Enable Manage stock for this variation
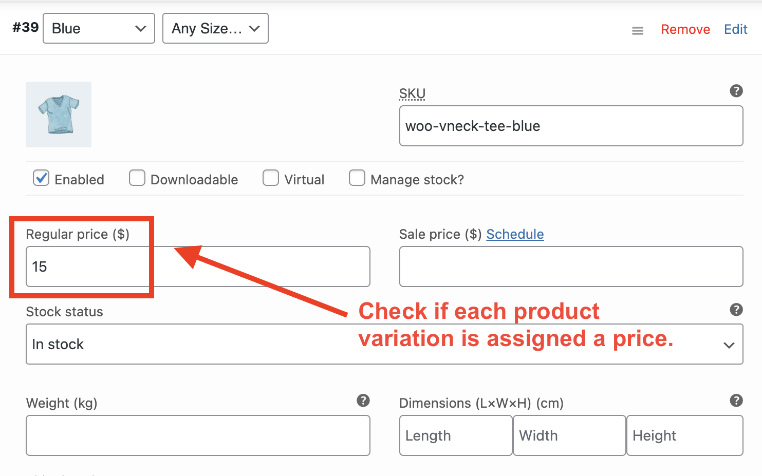 click(357, 178)
